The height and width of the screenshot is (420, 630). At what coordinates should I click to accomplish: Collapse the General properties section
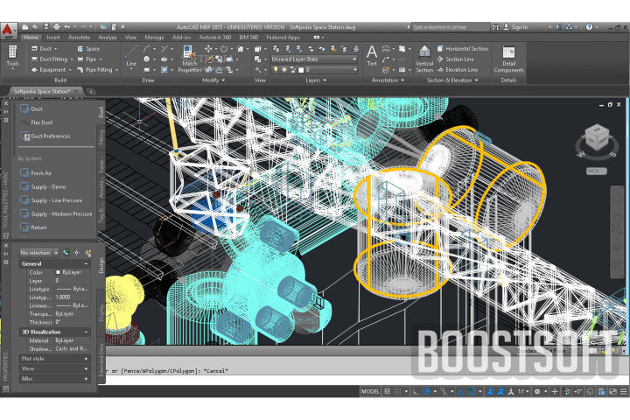[86, 263]
